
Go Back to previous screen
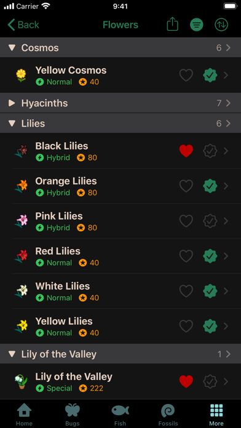[23, 25]
